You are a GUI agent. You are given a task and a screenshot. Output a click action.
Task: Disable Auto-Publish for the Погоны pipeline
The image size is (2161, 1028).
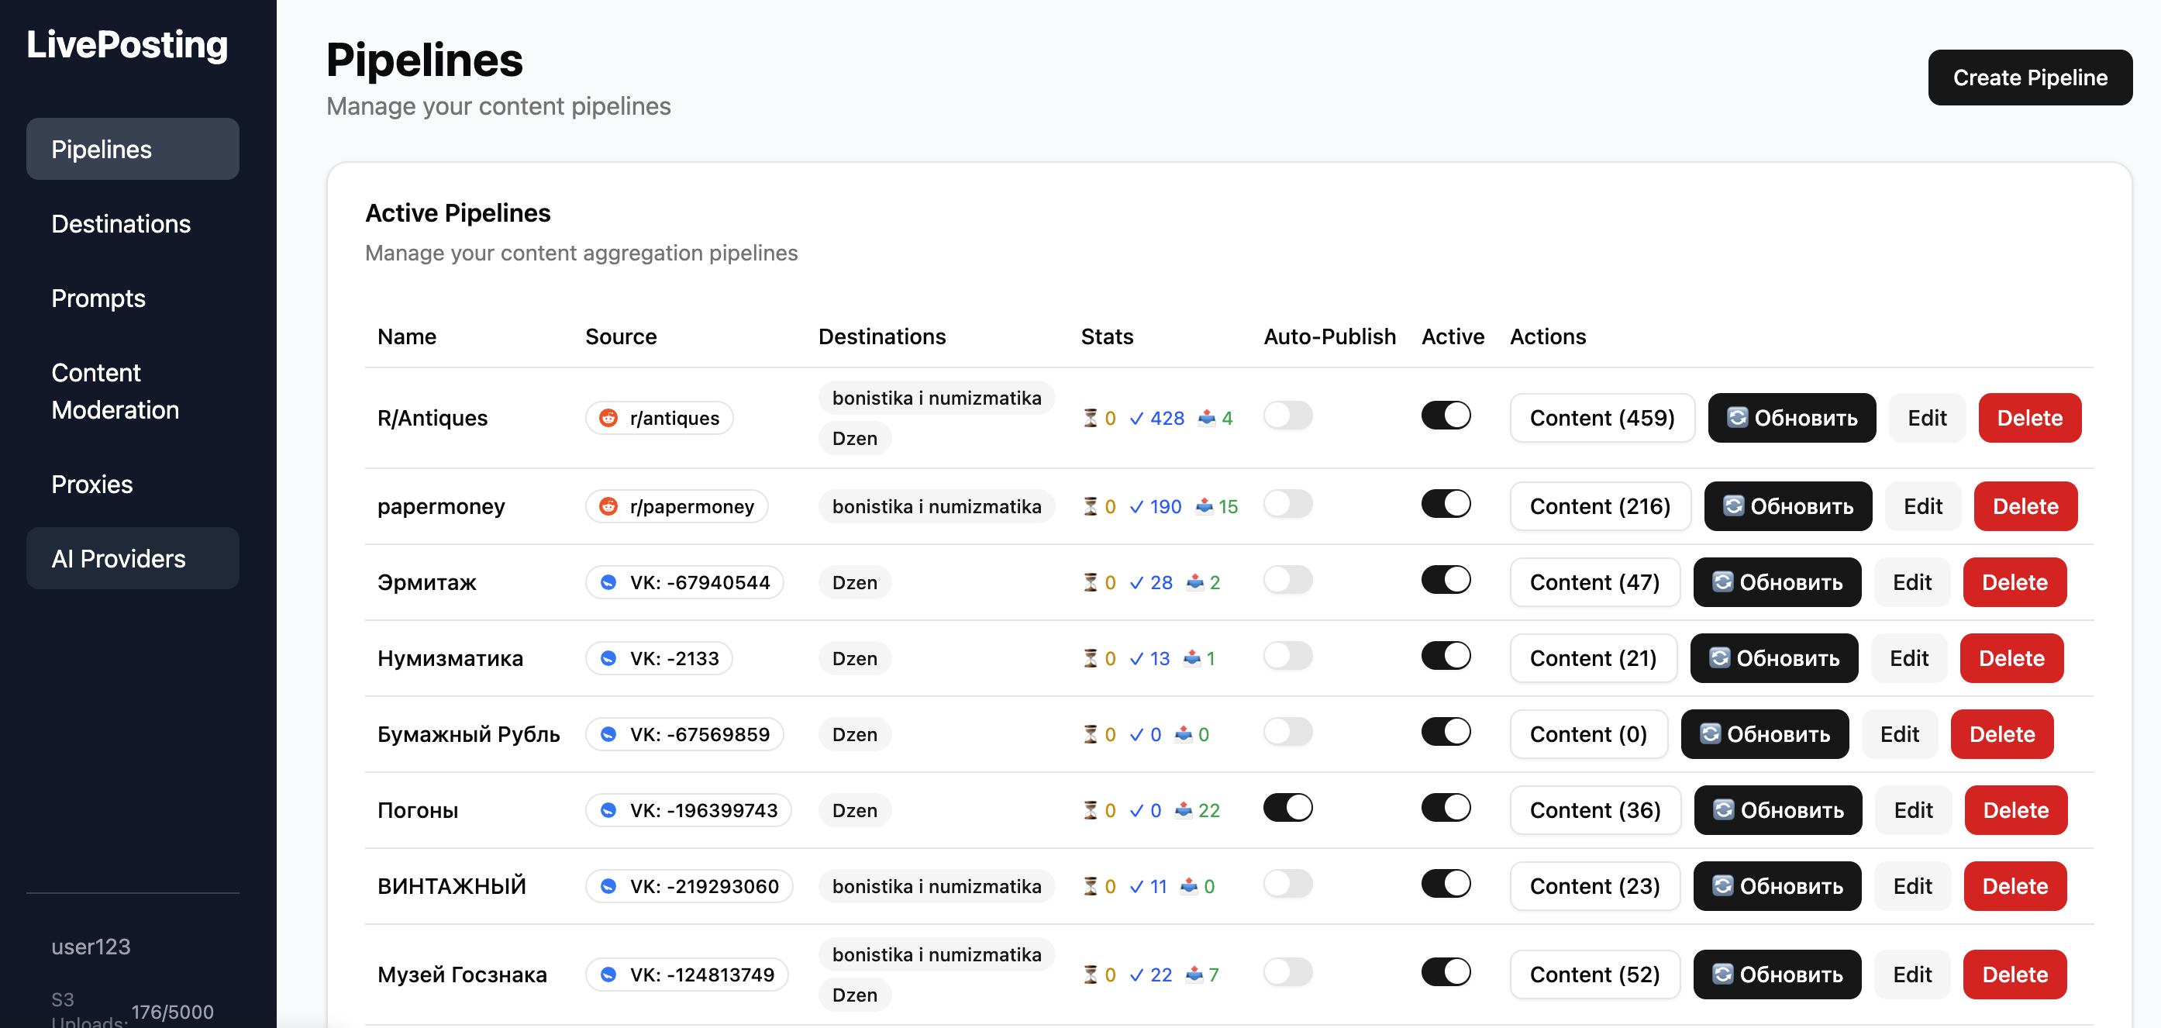[1287, 807]
